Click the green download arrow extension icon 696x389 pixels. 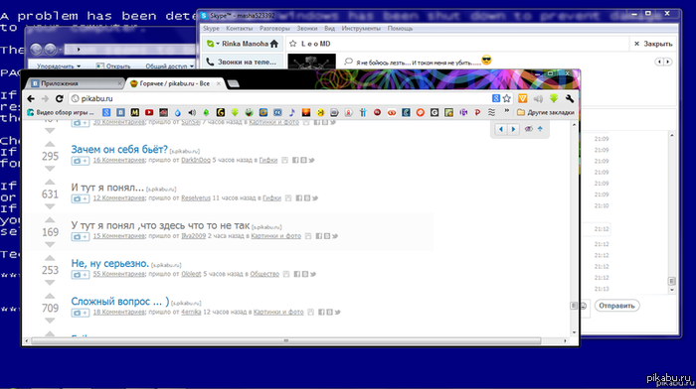(x=554, y=98)
